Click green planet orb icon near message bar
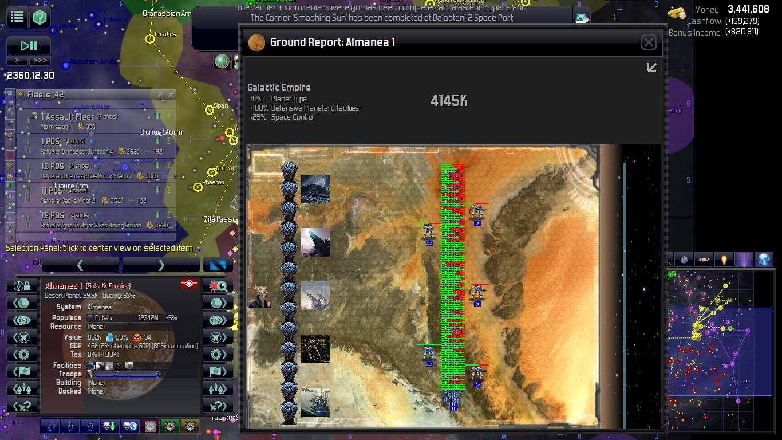 (x=222, y=61)
